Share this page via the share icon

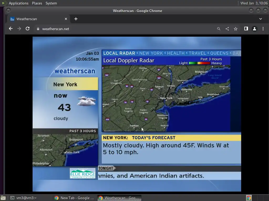pyautogui.click(x=227, y=29)
